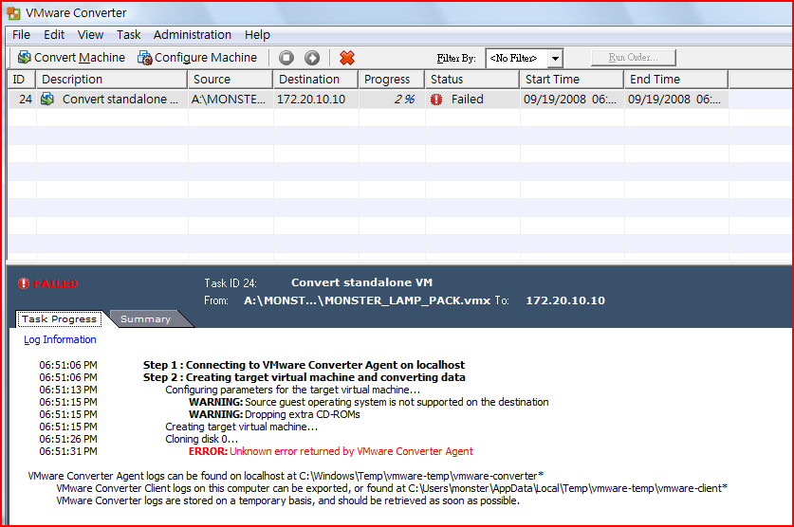Image resolution: width=794 pixels, height=527 pixels.
Task: Open the Help menu
Action: click(257, 35)
